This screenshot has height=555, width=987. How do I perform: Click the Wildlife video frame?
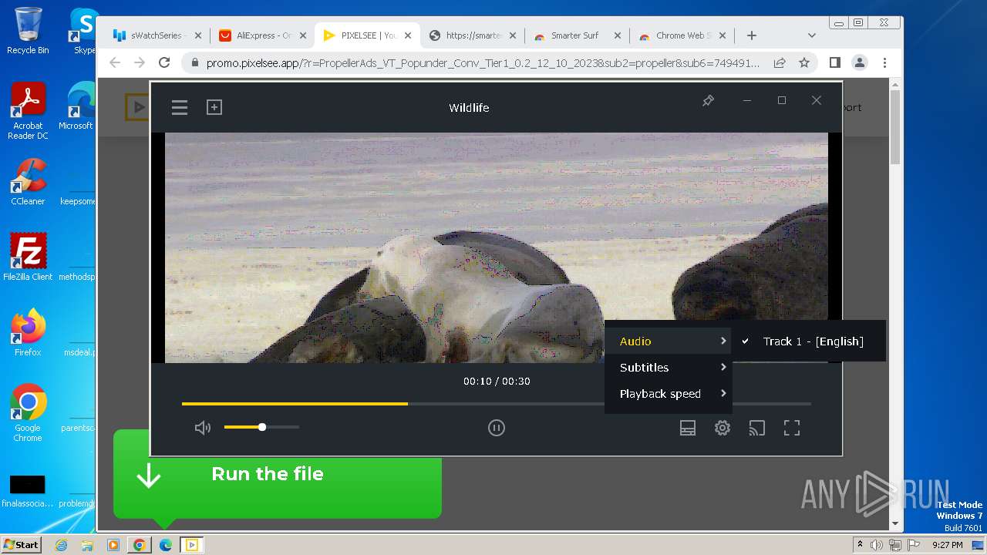coord(497,247)
